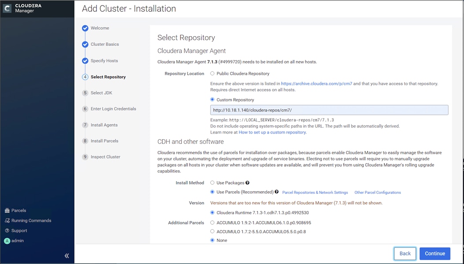Jump to the Select JDK step
The width and height of the screenshot is (464, 264).
coord(101,93)
